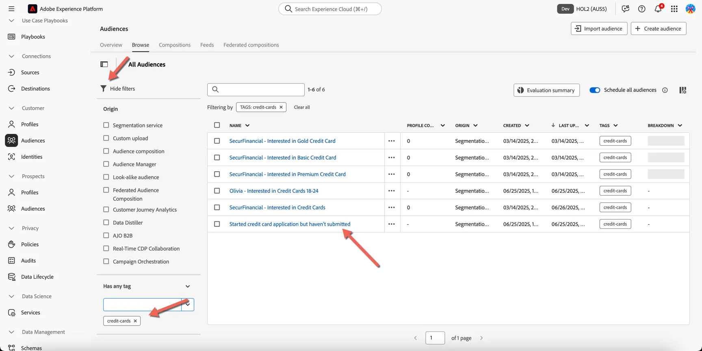Click the Import audience button
The width and height of the screenshot is (702, 351).
click(x=599, y=28)
